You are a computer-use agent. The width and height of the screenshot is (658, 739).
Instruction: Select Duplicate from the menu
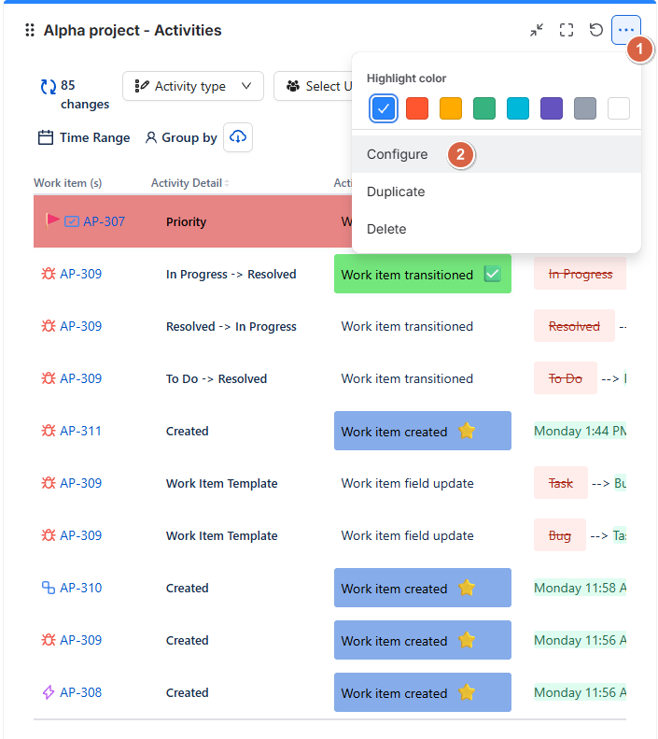(497, 192)
